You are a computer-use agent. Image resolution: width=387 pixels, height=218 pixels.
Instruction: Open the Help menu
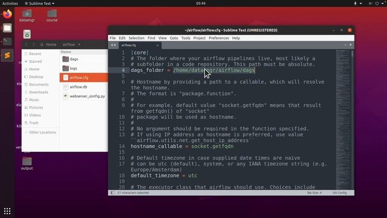pyautogui.click(x=236, y=38)
